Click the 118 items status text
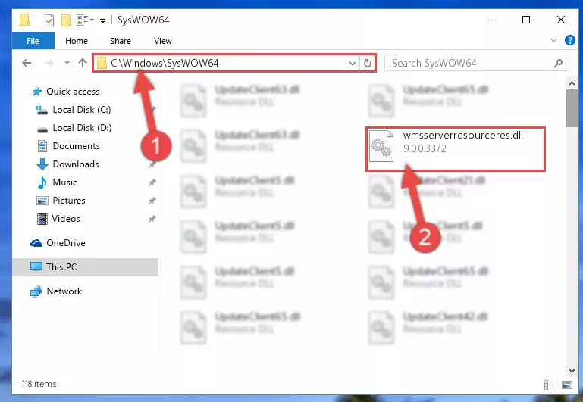The image size is (583, 402). [39, 384]
